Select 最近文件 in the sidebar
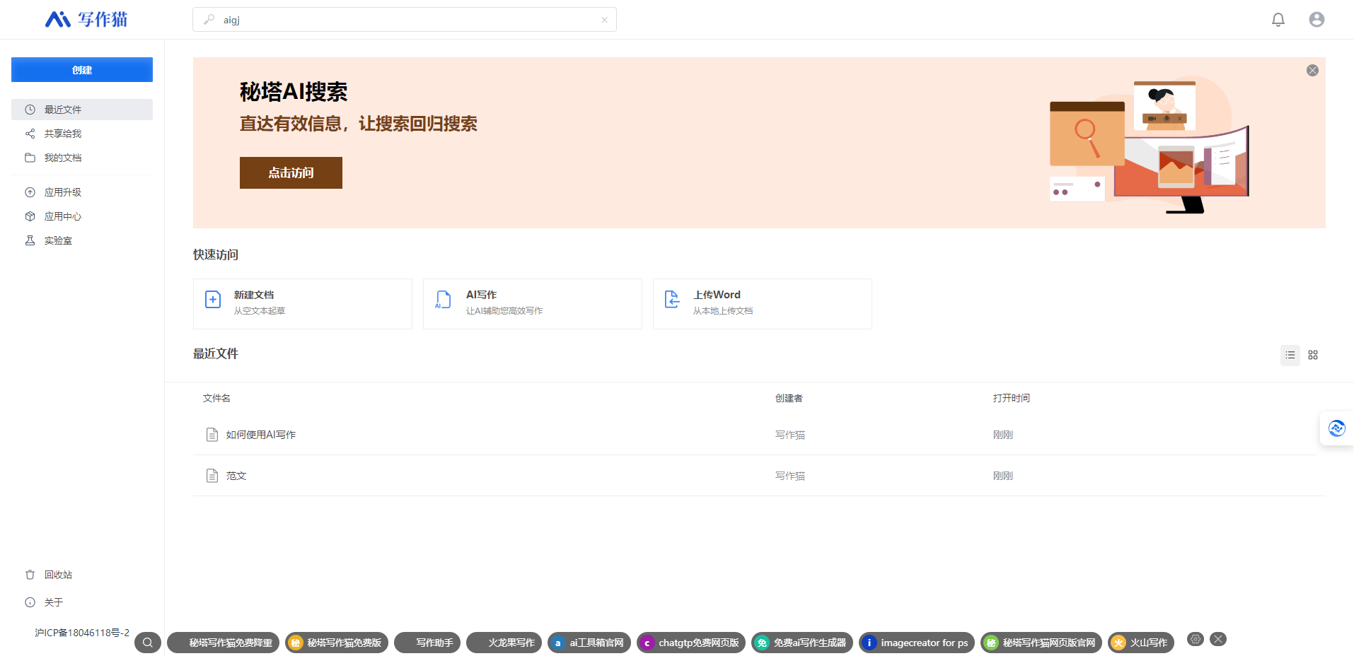Image resolution: width=1354 pixels, height=656 pixels. (63, 109)
